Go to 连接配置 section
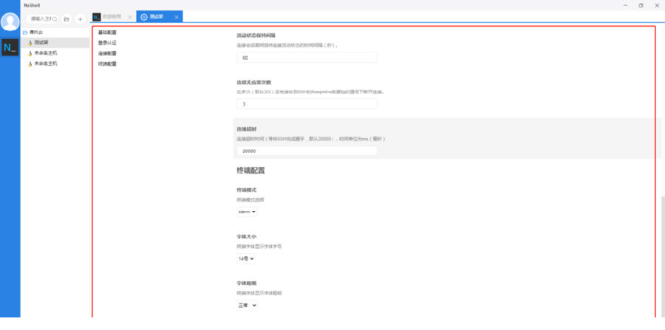The image size is (665, 330). pyautogui.click(x=107, y=53)
